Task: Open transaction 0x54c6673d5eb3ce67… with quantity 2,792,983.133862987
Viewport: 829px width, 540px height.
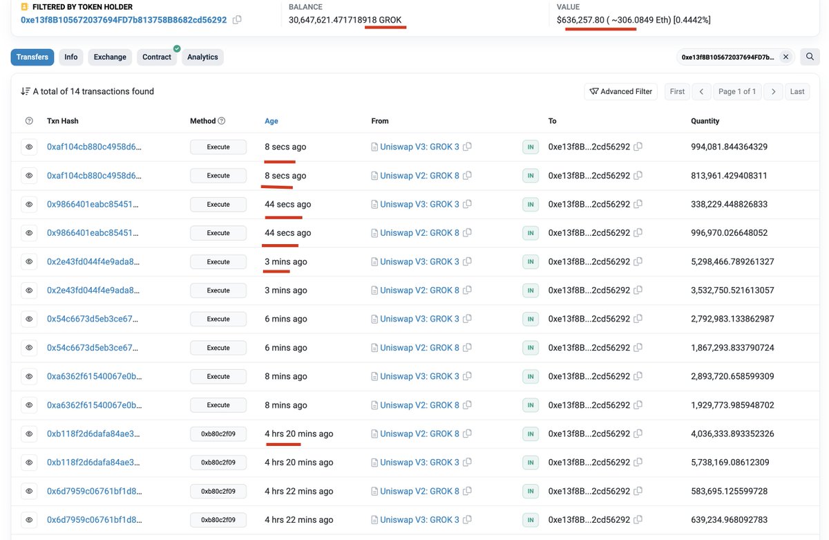Action: coord(94,319)
